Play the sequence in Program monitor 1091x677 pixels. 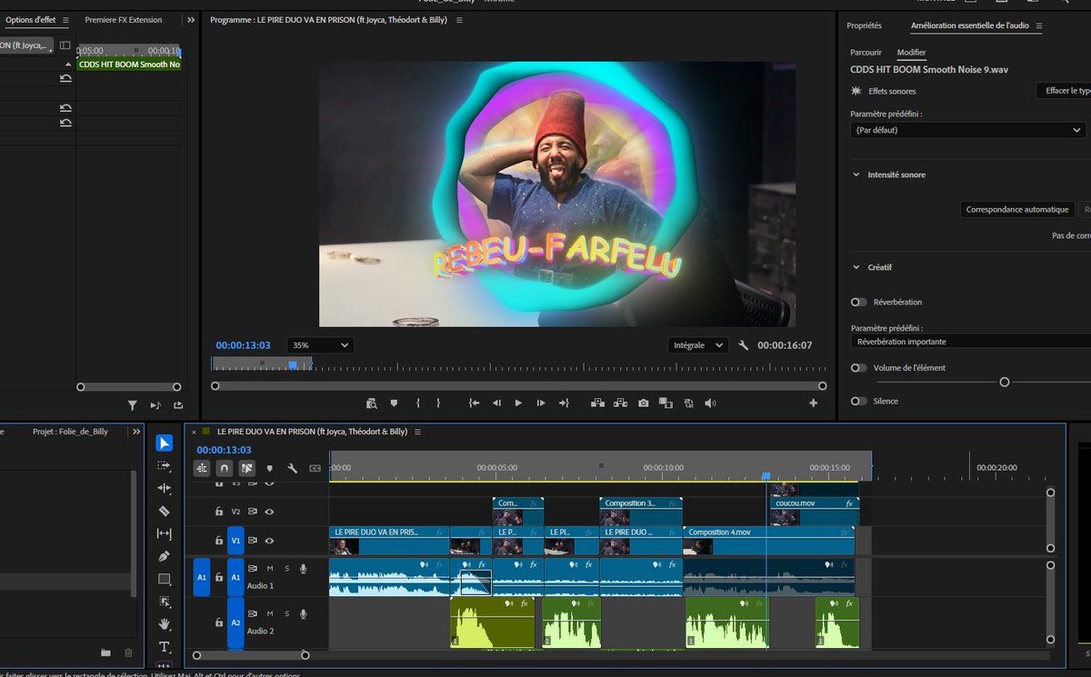pos(518,403)
